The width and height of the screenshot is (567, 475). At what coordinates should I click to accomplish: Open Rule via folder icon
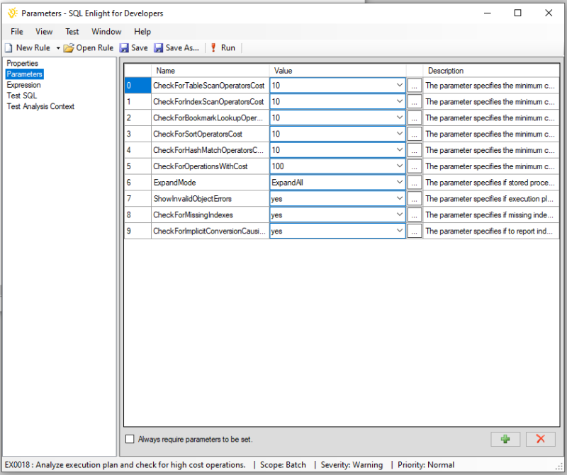click(x=69, y=47)
